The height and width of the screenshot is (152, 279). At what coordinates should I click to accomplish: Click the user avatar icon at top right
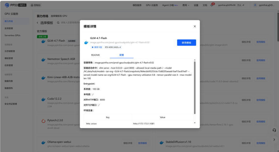(255, 5)
